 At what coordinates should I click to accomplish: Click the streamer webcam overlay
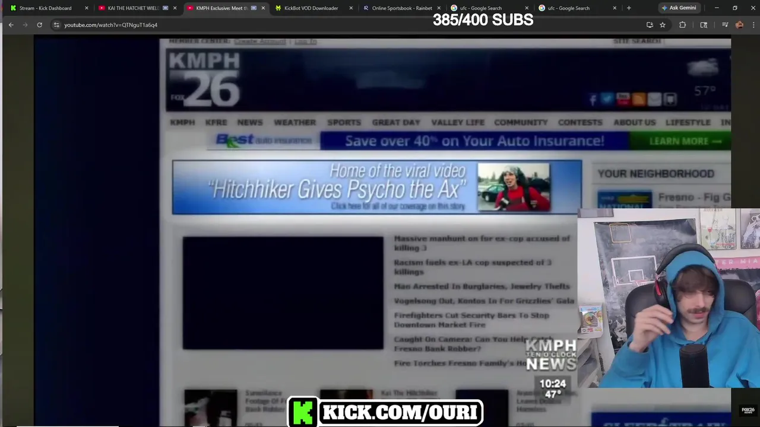(669, 298)
